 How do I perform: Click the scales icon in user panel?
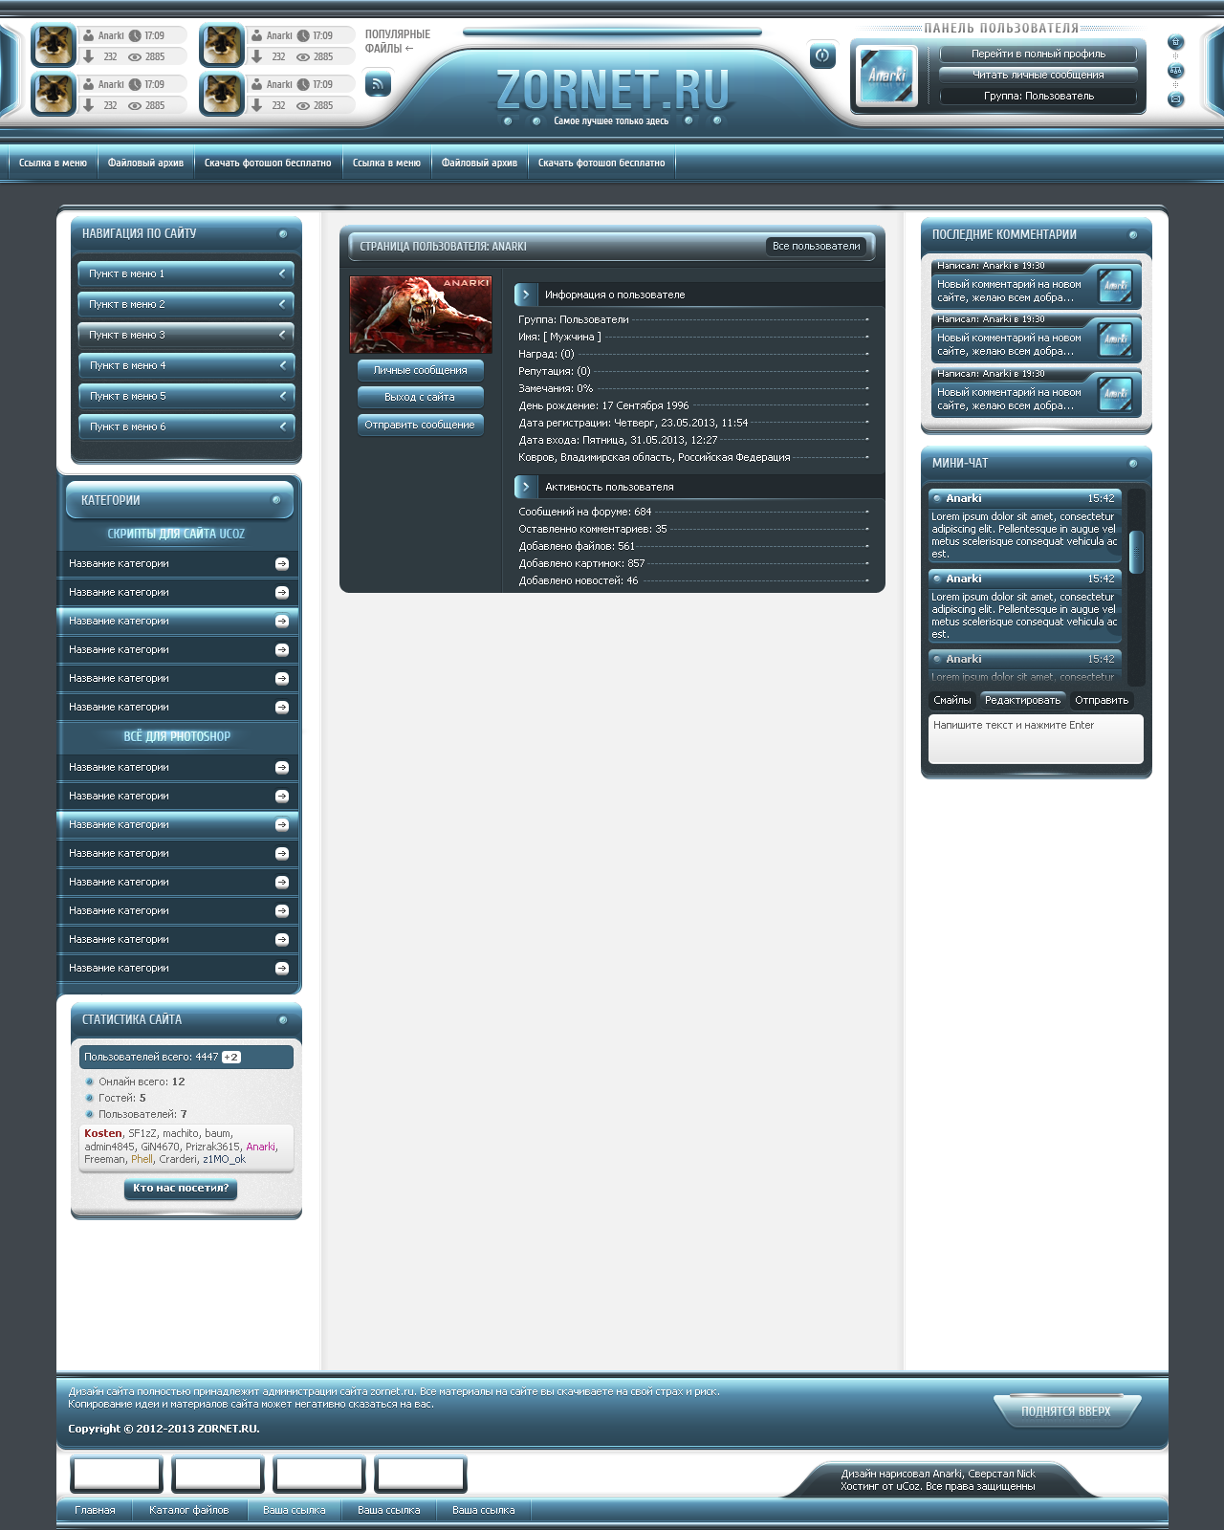pyautogui.click(x=1175, y=71)
